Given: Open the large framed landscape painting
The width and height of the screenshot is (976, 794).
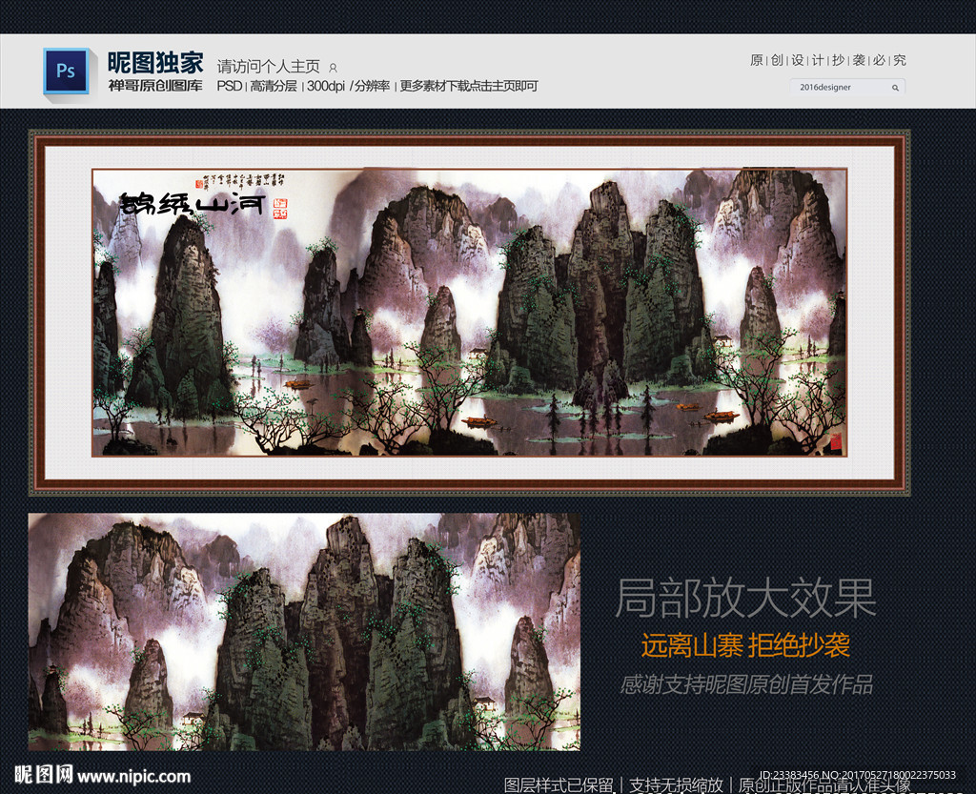Looking at the screenshot, I should point(469,313).
